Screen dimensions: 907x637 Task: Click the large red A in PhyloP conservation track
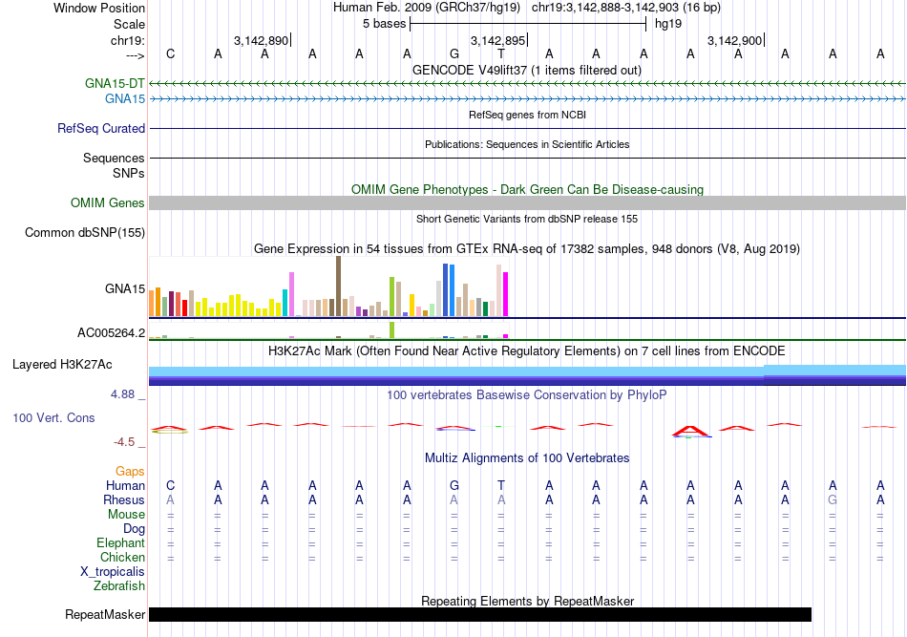[691, 431]
